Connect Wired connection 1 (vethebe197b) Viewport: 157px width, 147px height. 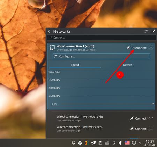138,119
